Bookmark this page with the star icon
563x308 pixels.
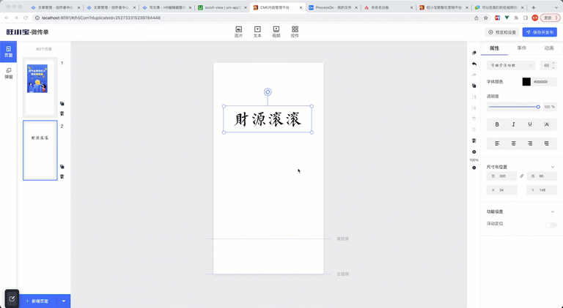click(x=486, y=18)
